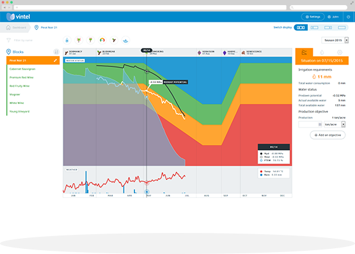Click the Dashboard home icon
Image resolution: width=355 pixels, height=254 pixels.
(x=8, y=27)
